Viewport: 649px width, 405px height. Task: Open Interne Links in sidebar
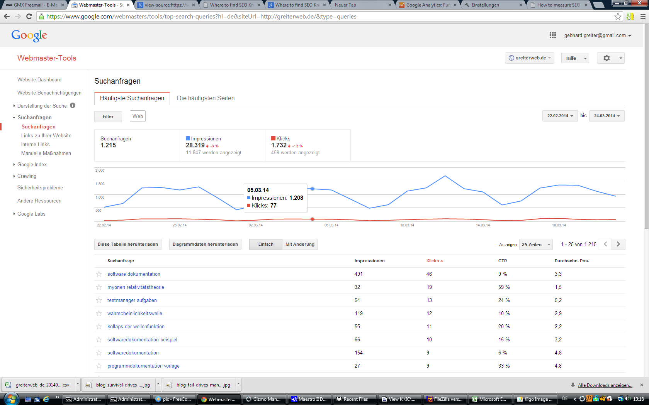[x=36, y=144]
